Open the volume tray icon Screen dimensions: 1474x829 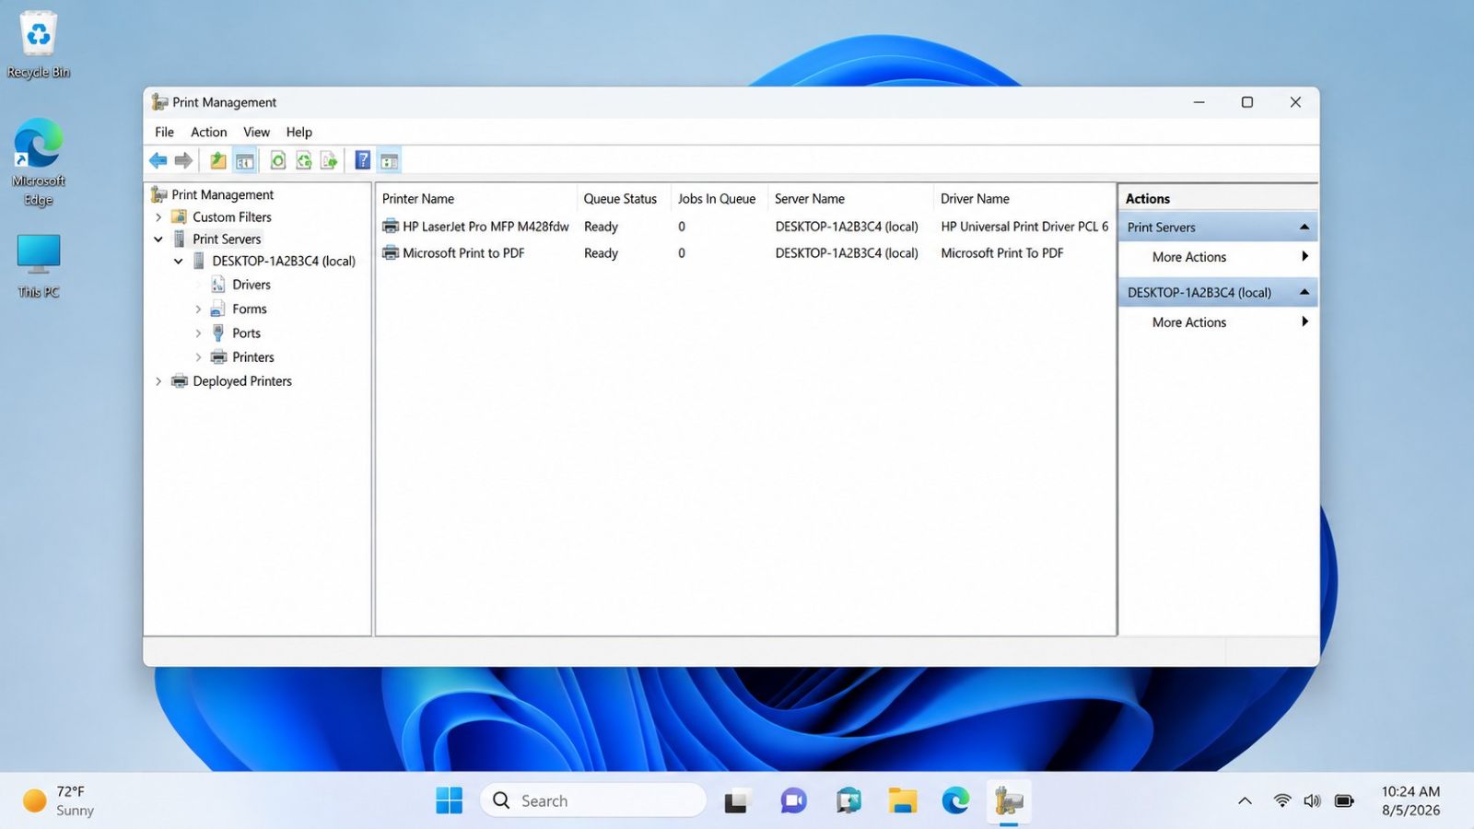pos(1312,800)
